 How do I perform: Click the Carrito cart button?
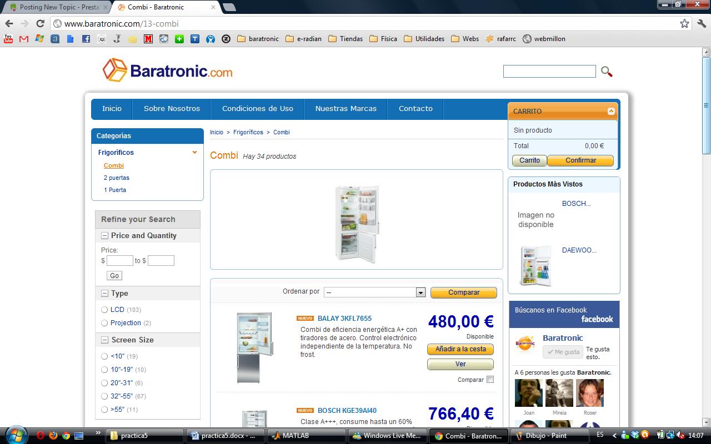(529, 160)
